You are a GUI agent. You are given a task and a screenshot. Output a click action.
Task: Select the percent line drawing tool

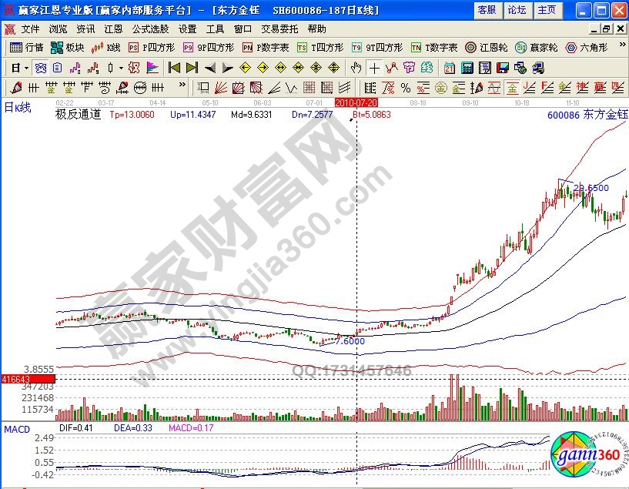point(404,87)
